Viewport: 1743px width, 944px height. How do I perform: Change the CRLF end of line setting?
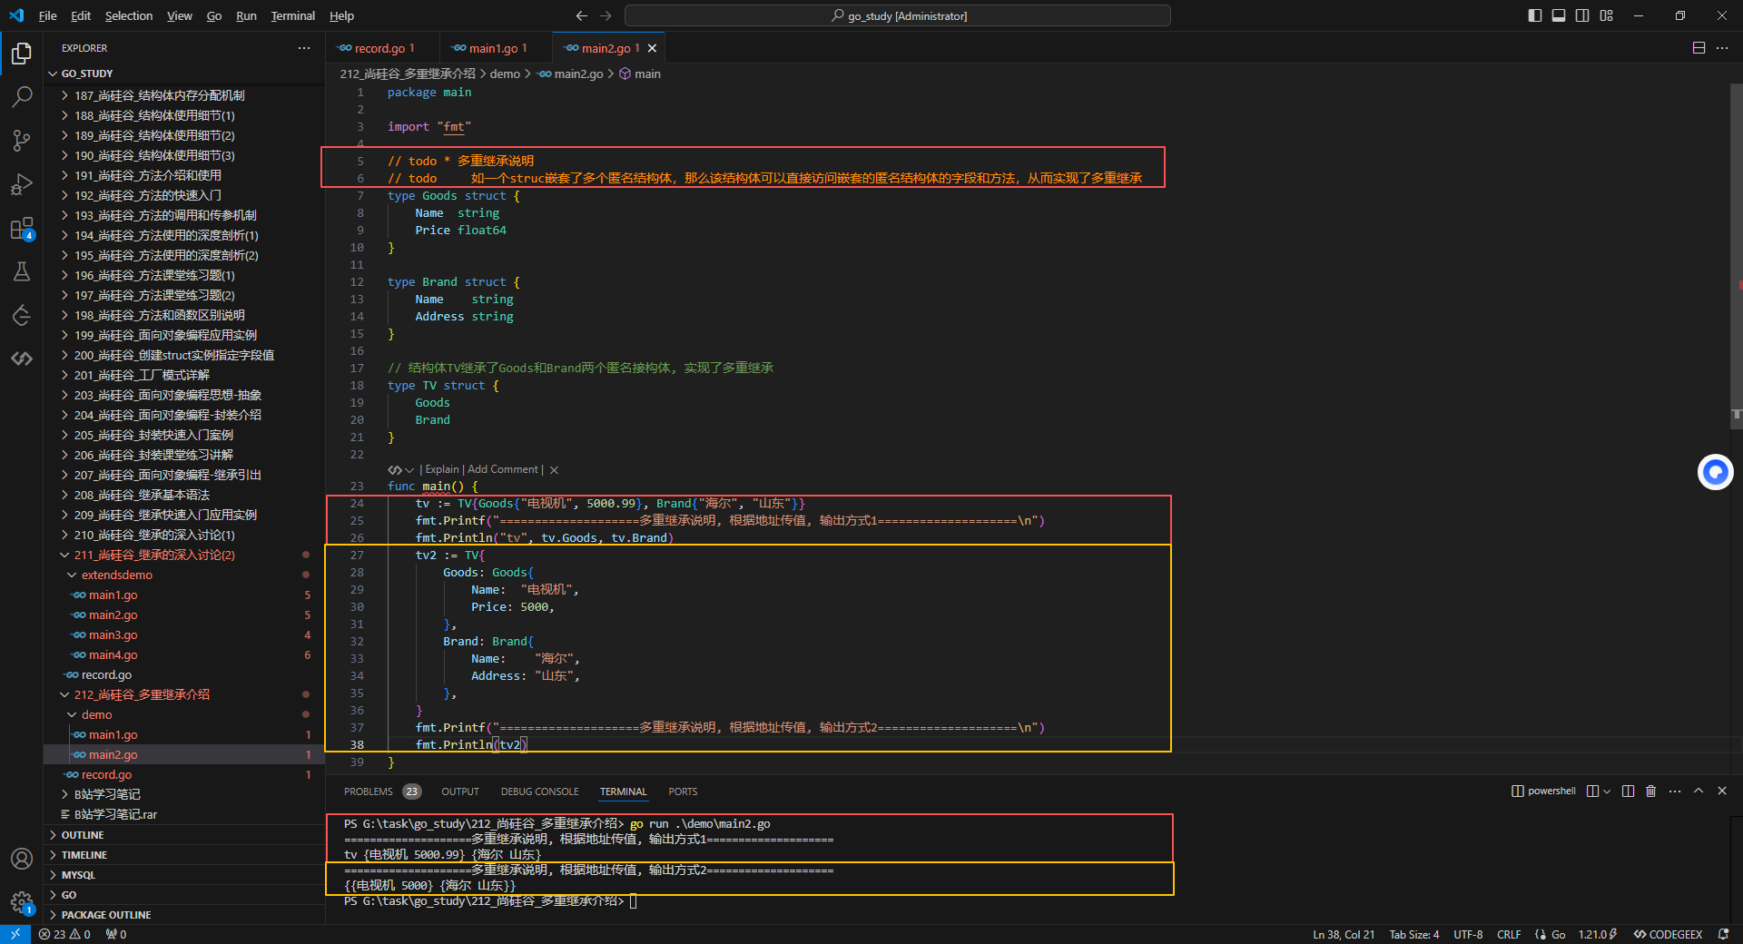pos(1509,934)
